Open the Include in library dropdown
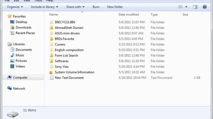 45,7
